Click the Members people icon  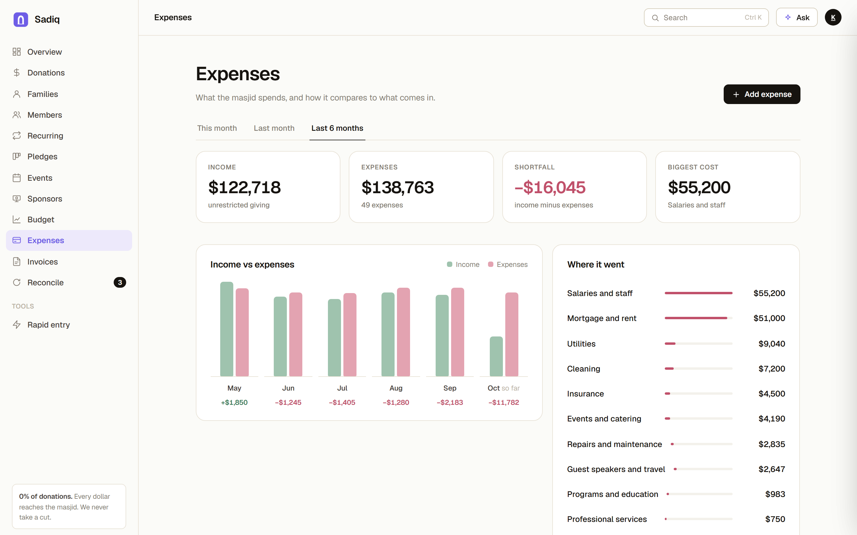point(17,115)
